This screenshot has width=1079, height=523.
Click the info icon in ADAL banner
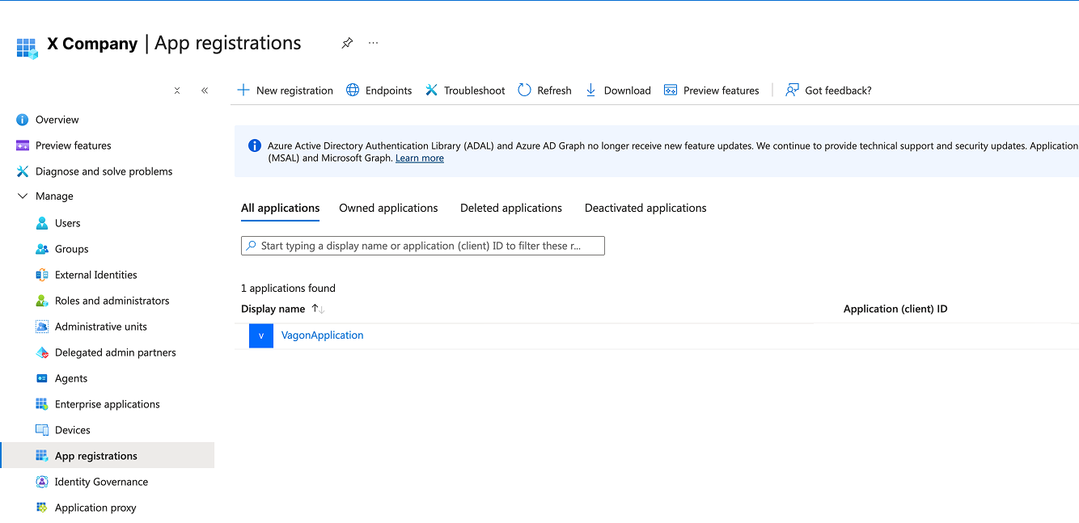[x=254, y=146]
